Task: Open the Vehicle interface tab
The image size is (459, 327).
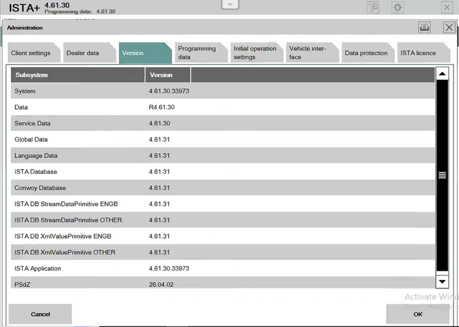Action: 312,53
